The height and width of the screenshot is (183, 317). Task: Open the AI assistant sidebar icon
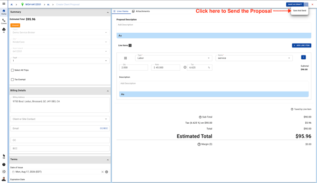coord(4,30)
